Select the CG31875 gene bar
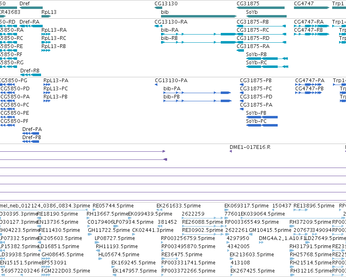 pyautogui.click(x=260, y=8)
